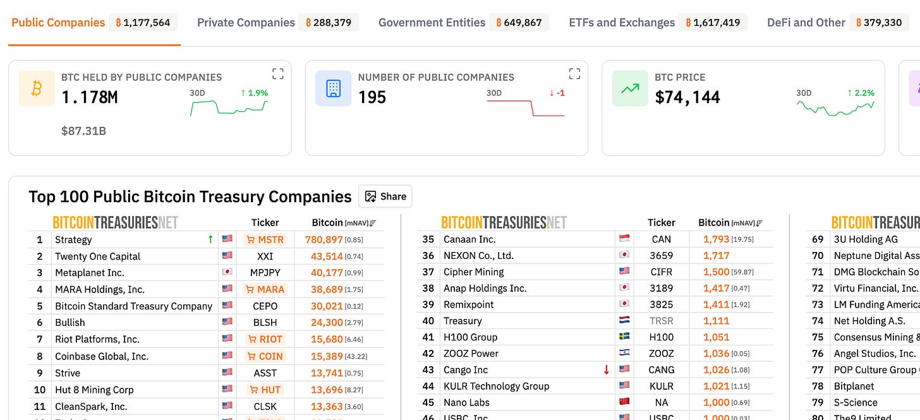920x420 pixels.
Task: Click the green trend icon in BTC Price card
Action: 630,88
